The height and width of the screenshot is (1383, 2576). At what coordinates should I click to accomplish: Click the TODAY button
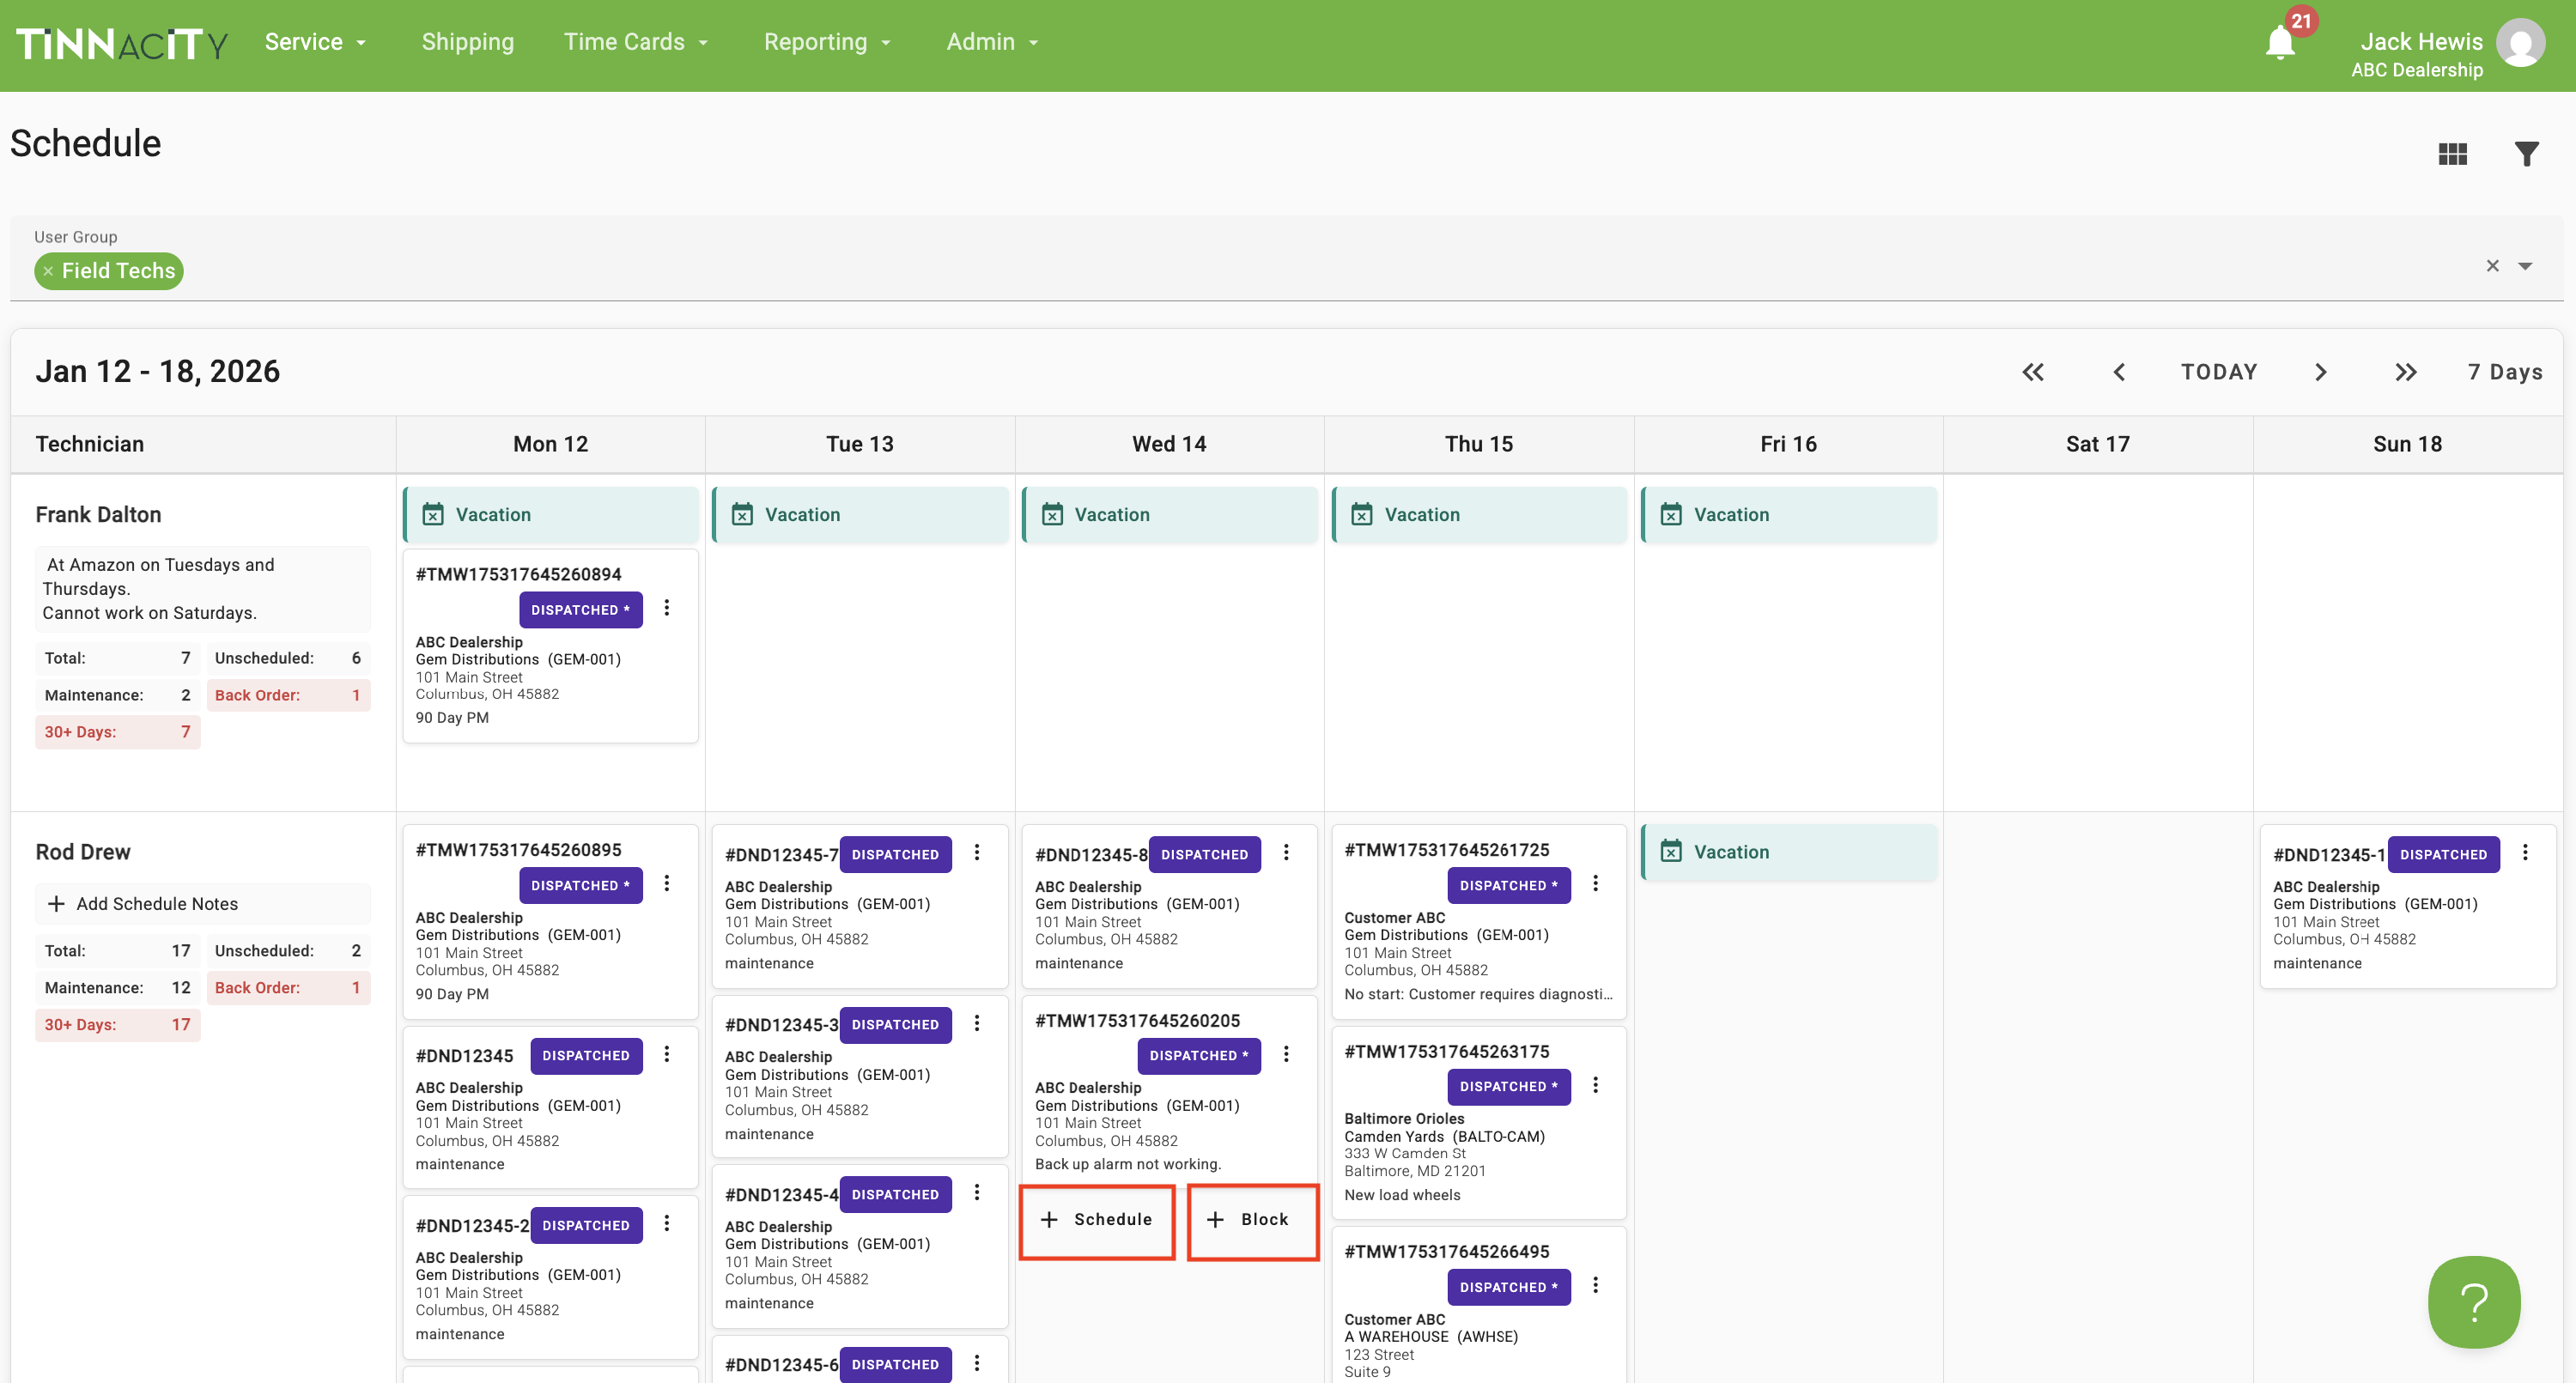tap(2219, 372)
